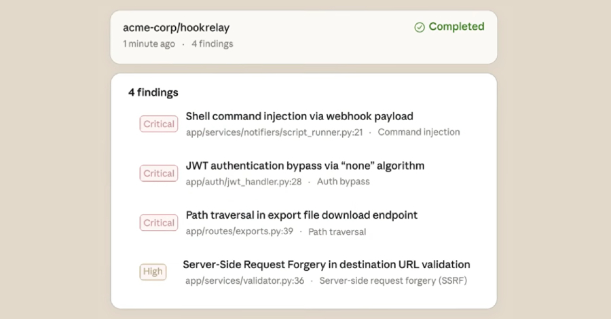Image resolution: width=611 pixels, height=319 pixels.
Task: Click "4 findings" in the scan header card
Action: coord(212,44)
